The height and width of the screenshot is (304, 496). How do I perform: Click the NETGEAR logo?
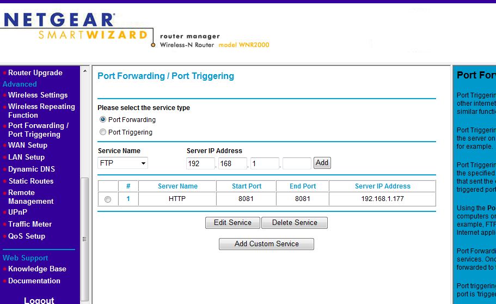point(59,20)
